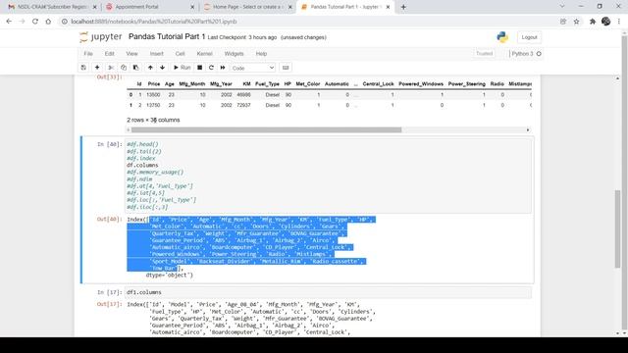Open the View menu
The width and height of the screenshot is (628, 353).
(131, 54)
